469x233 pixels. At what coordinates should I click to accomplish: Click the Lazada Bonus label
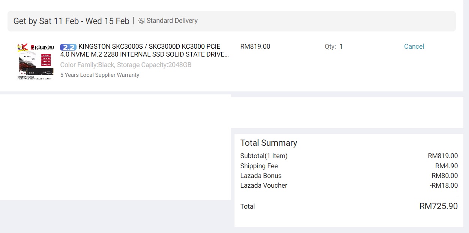(261, 176)
